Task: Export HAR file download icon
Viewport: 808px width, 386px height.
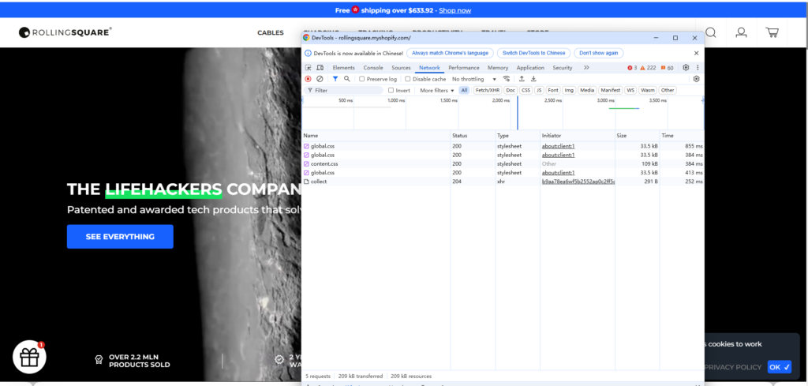Action: [x=534, y=79]
